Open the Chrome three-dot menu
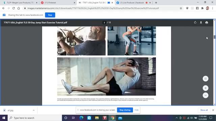216x121 pixels. 213,8
